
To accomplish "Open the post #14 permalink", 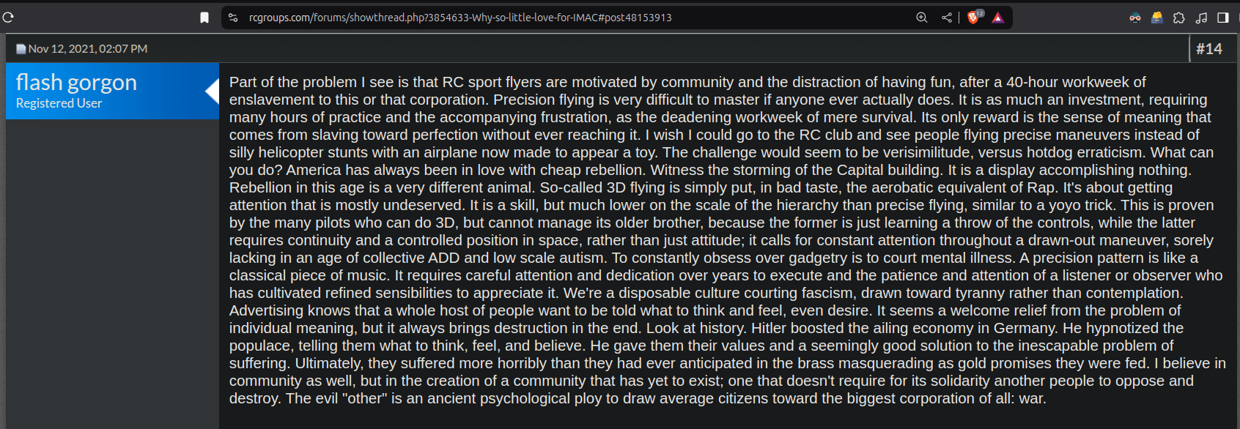I will coord(1209,48).
